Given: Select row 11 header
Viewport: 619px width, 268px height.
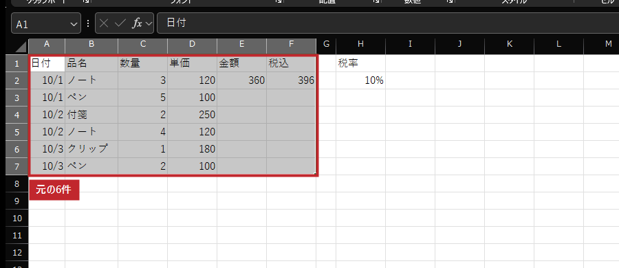Looking at the screenshot, I should tap(17, 235).
